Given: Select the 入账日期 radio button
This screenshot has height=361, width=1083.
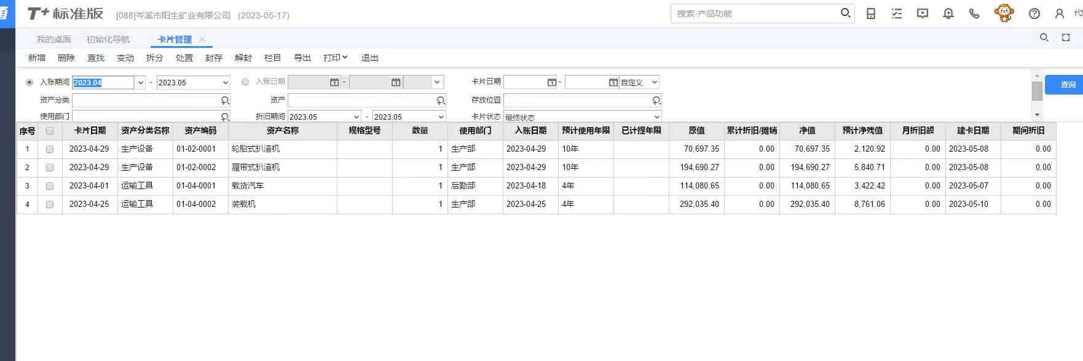Looking at the screenshot, I should click(x=245, y=82).
